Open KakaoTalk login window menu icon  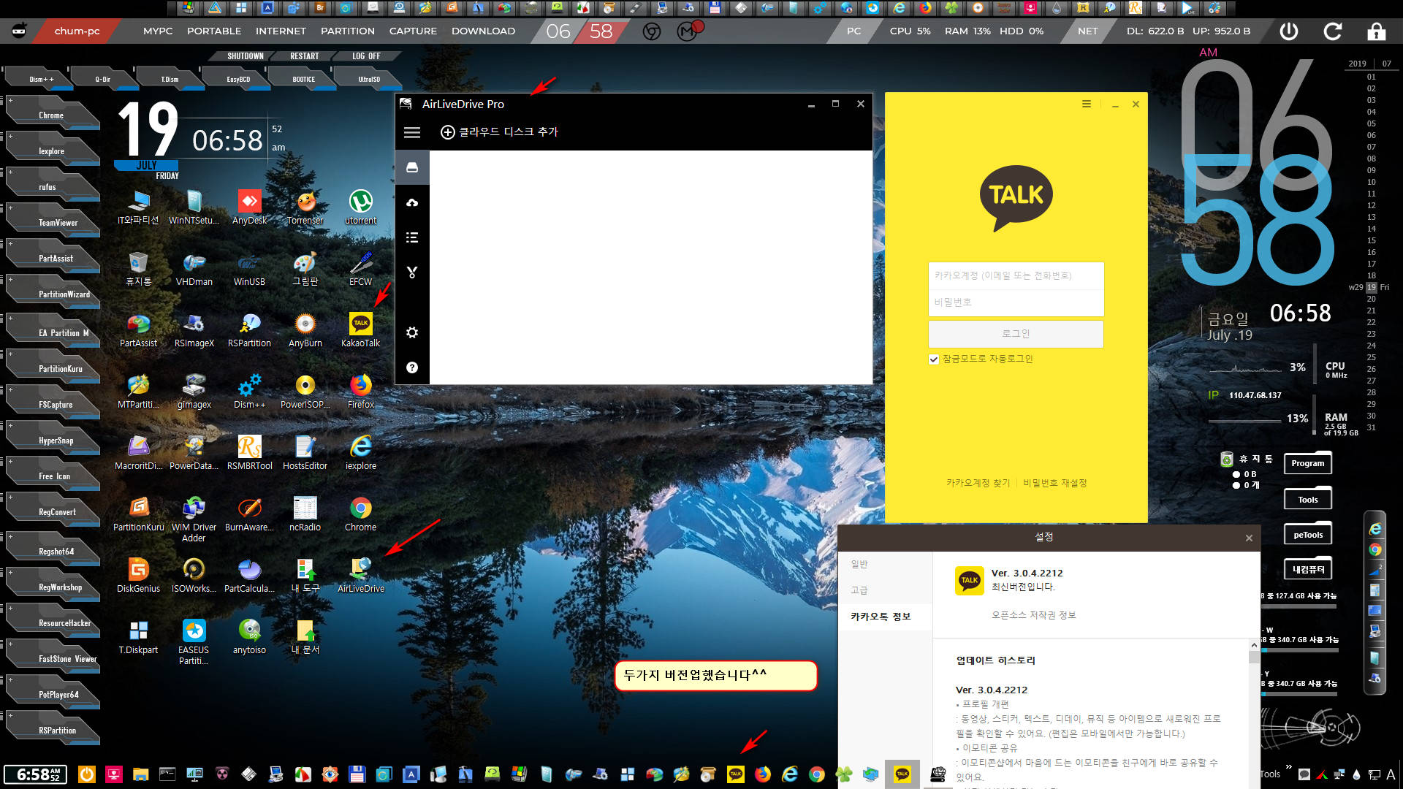point(1087,104)
